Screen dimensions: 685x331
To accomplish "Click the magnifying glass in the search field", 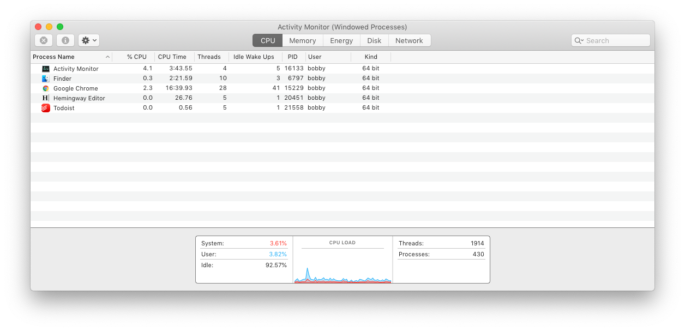I will pyautogui.click(x=578, y=40).
